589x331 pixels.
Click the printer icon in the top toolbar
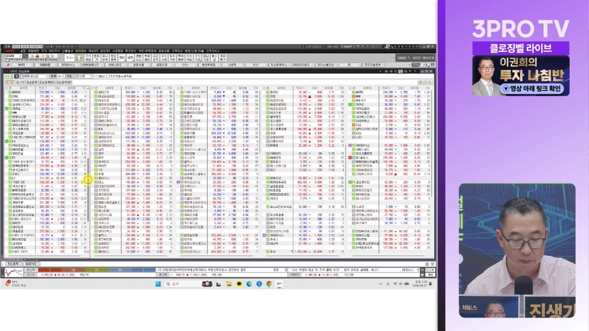(x=37, y=56)
